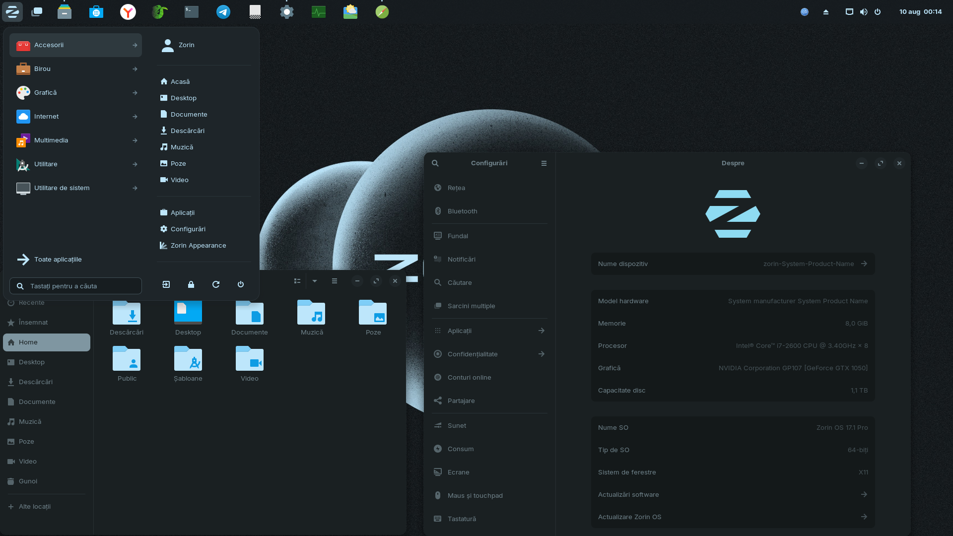953x536 pixels.
Task: Click the log out icon in start menu
Action: 166,284
